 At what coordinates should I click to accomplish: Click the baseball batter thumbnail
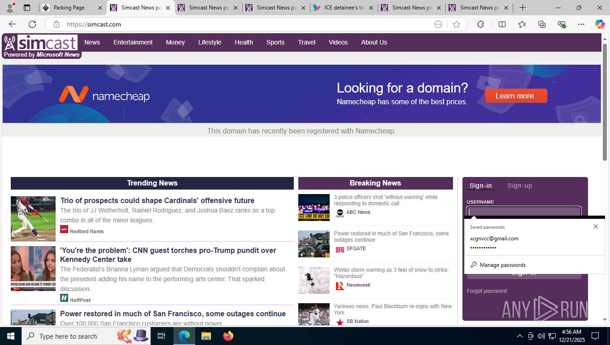coord(33,219)
